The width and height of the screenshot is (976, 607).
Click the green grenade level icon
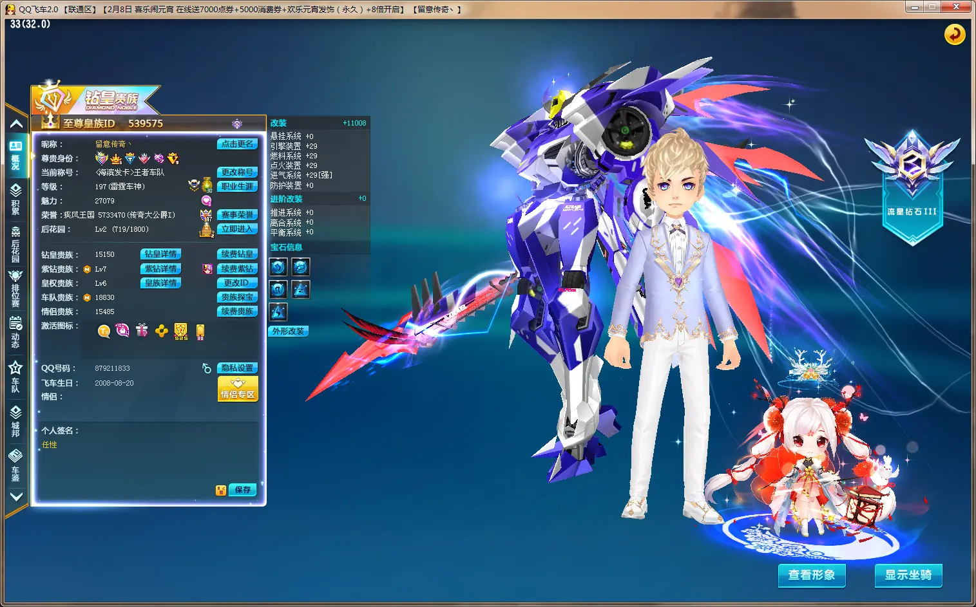point(207,185)
